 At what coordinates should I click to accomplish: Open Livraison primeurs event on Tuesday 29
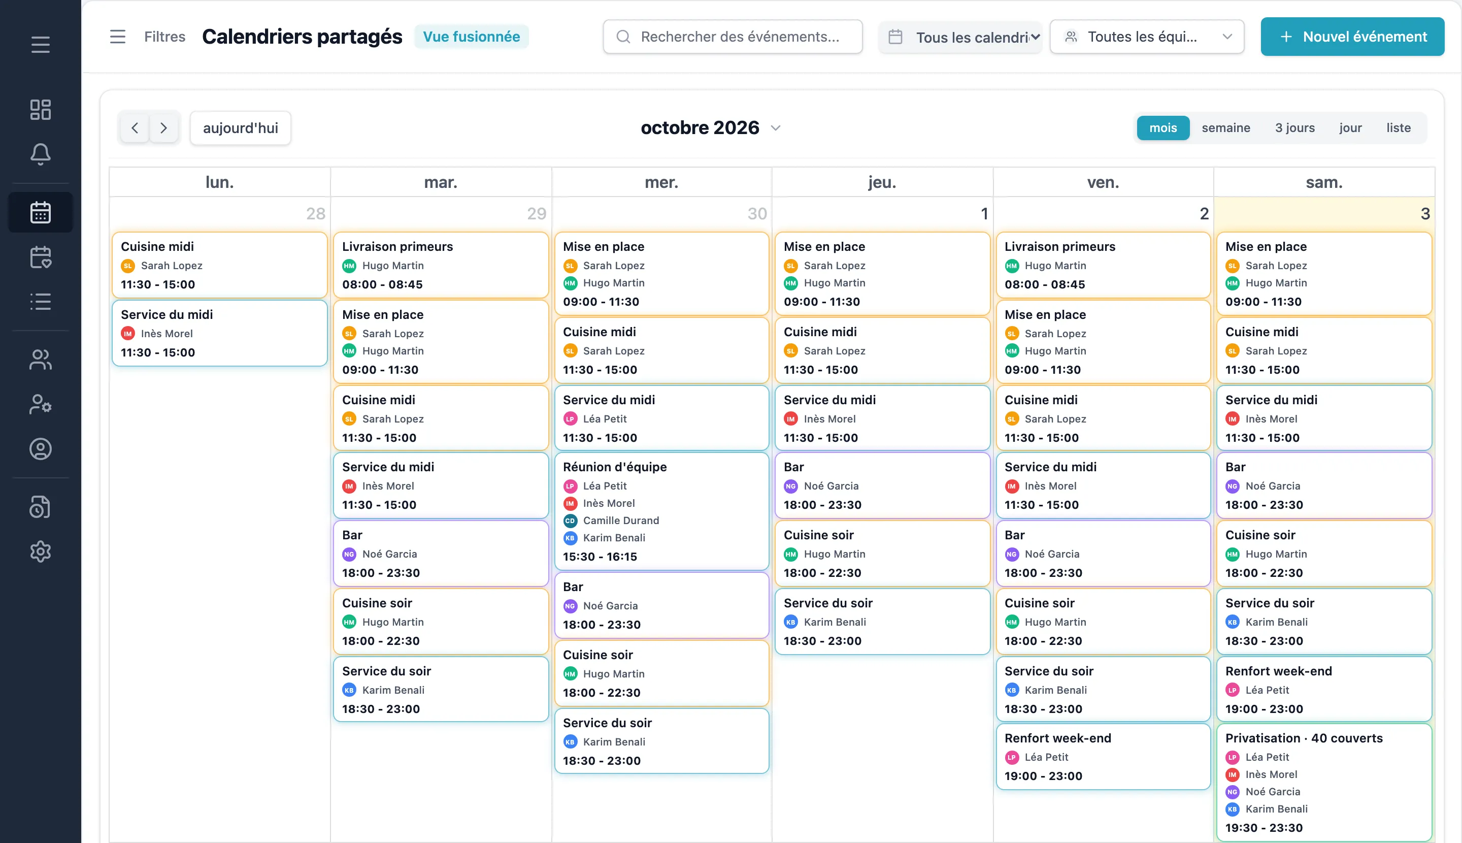click(441, 265)
